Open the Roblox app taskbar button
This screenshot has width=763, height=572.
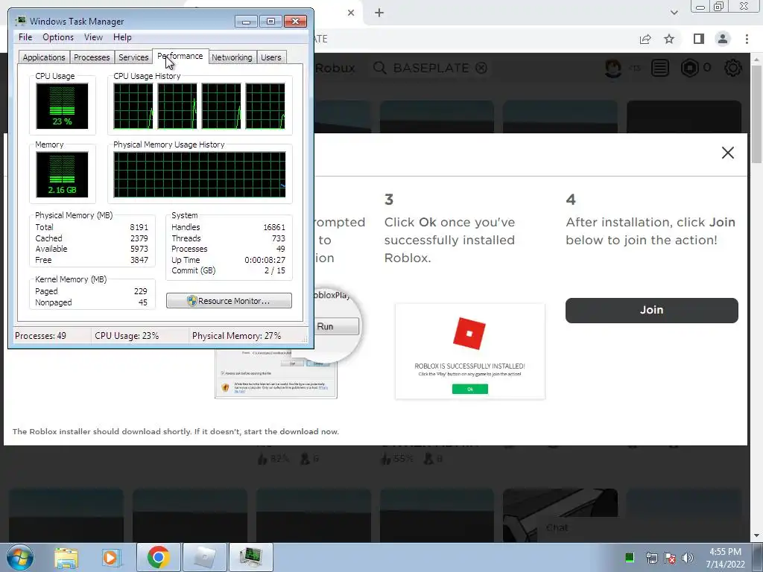[x=204, y=557]
